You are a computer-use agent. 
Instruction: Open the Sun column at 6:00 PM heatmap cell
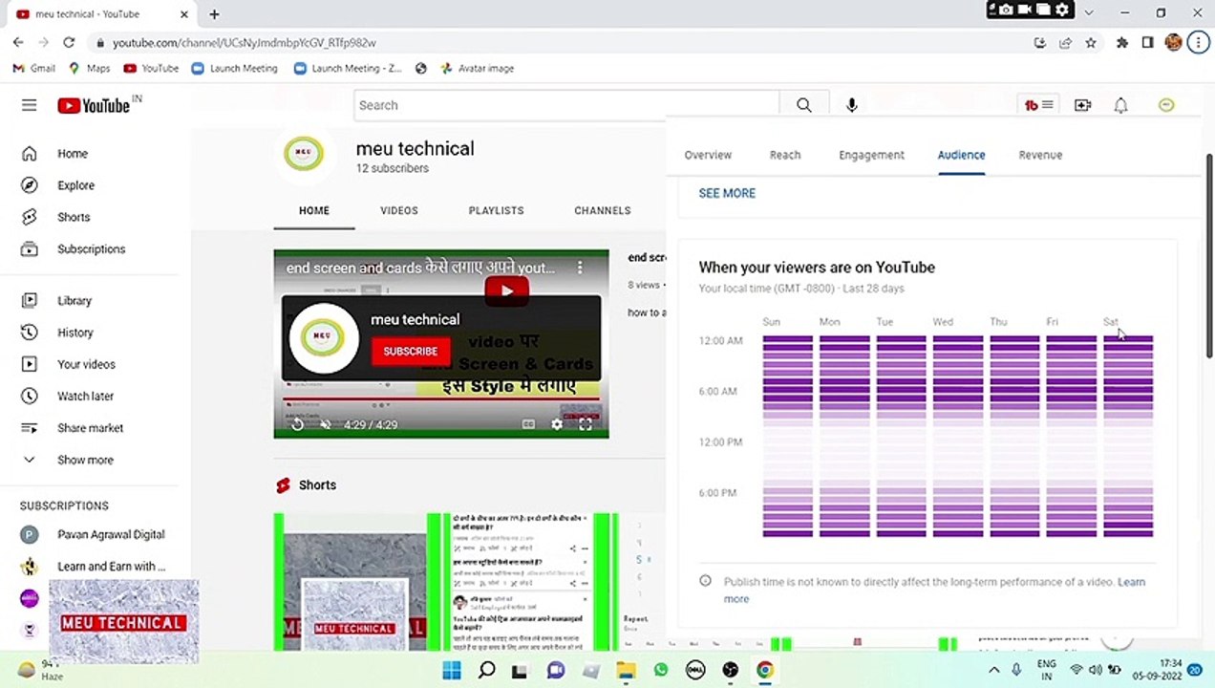click(x=787, y=493)
